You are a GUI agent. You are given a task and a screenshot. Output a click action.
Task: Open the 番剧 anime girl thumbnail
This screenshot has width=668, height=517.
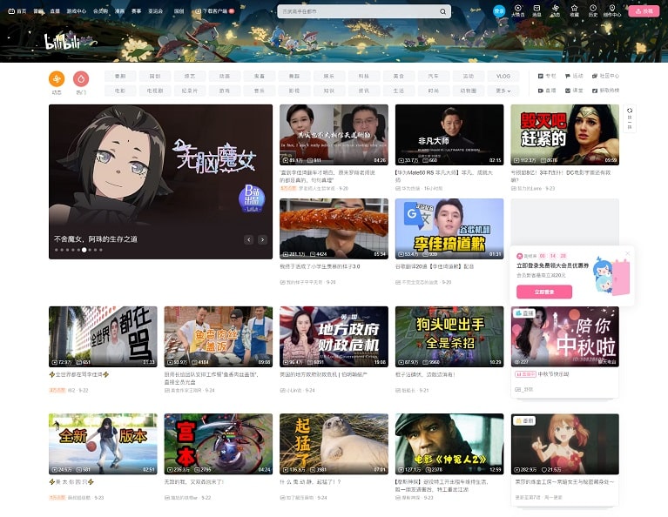pos(565,444)
